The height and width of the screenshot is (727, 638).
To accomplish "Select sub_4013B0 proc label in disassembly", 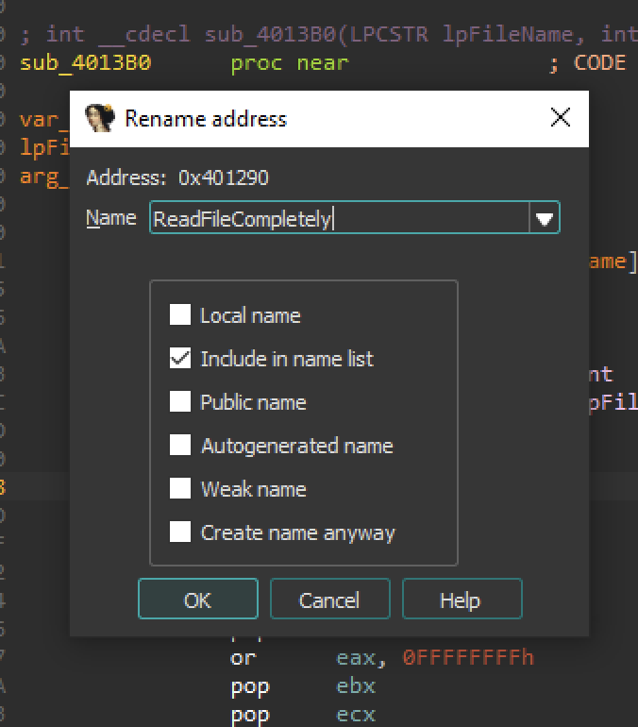I will click(x=85, y=63).
